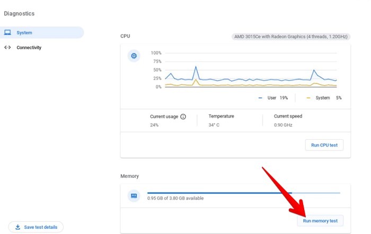
Task: Open the System diagnostics section
Action: point(42,33)
